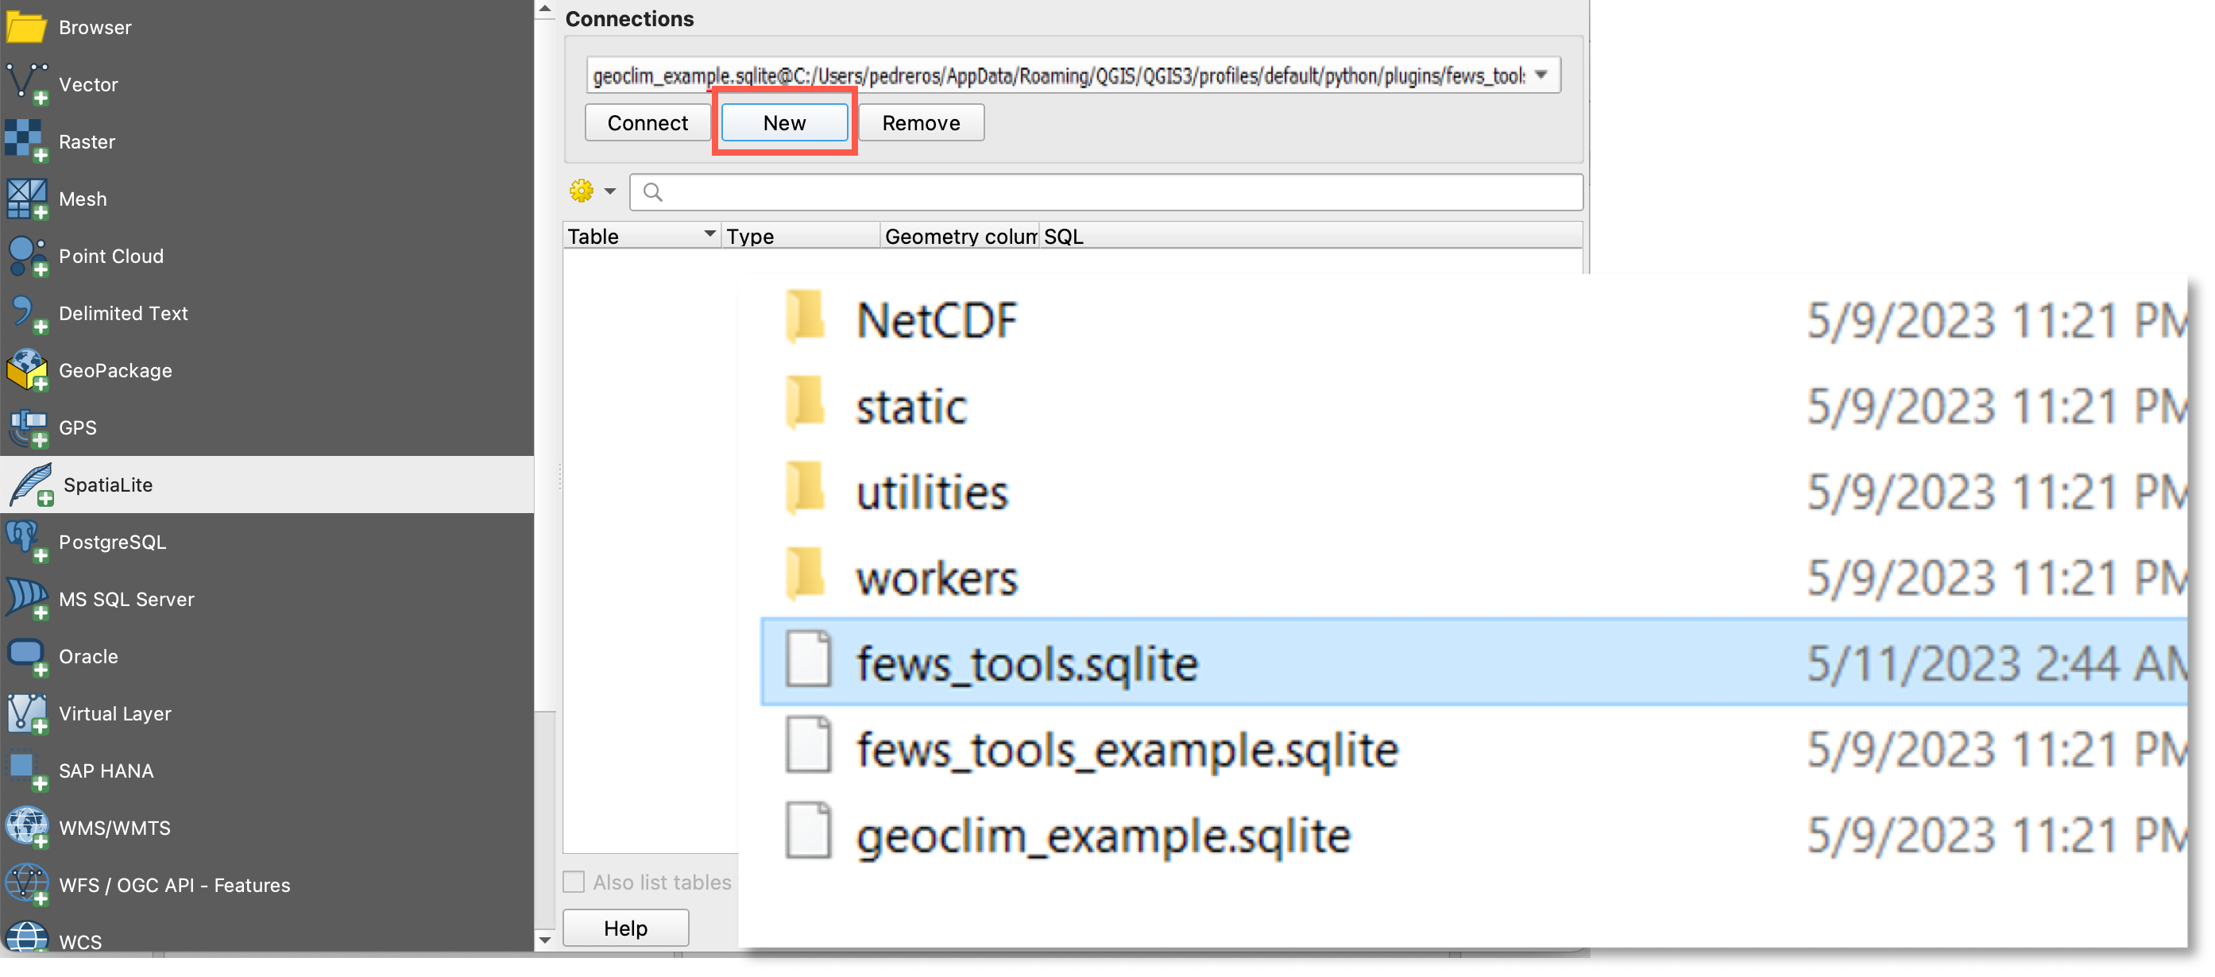Viewport: 2215px width, 977px height.
Task: Select the WMS/WMTS globe icon
Action: point(27,828)
